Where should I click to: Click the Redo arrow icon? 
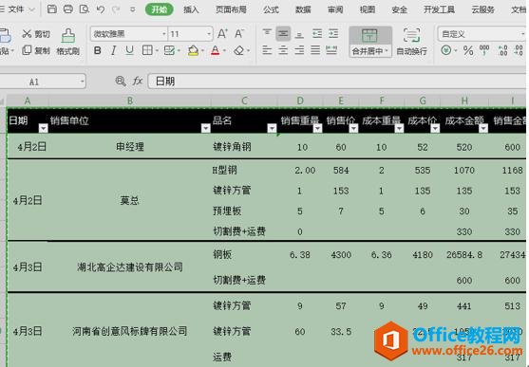pyautogui.click(x=116, y=9)
